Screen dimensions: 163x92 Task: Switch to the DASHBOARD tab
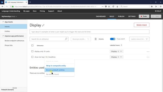[101, 16]
